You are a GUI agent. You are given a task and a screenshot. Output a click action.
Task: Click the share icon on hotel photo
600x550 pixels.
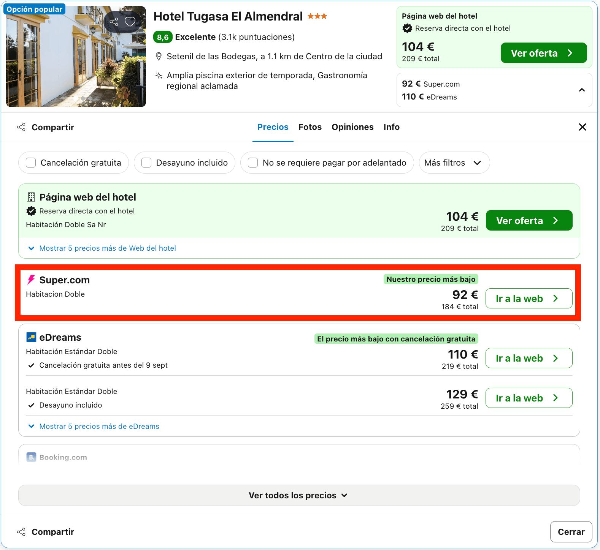coord(114,22)
